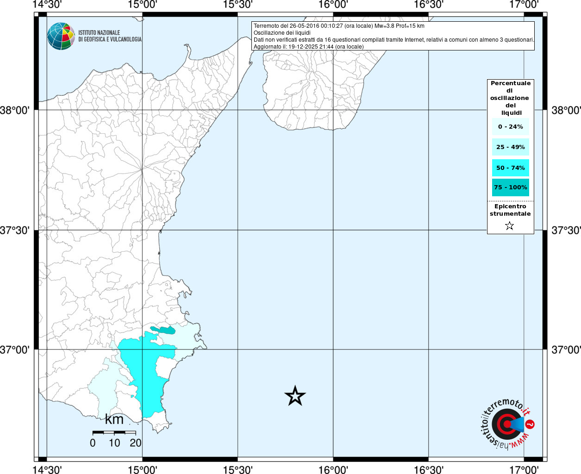Click the left axis label 38°00'
Viewport: 581px width, 474px height.
[15, 110]
